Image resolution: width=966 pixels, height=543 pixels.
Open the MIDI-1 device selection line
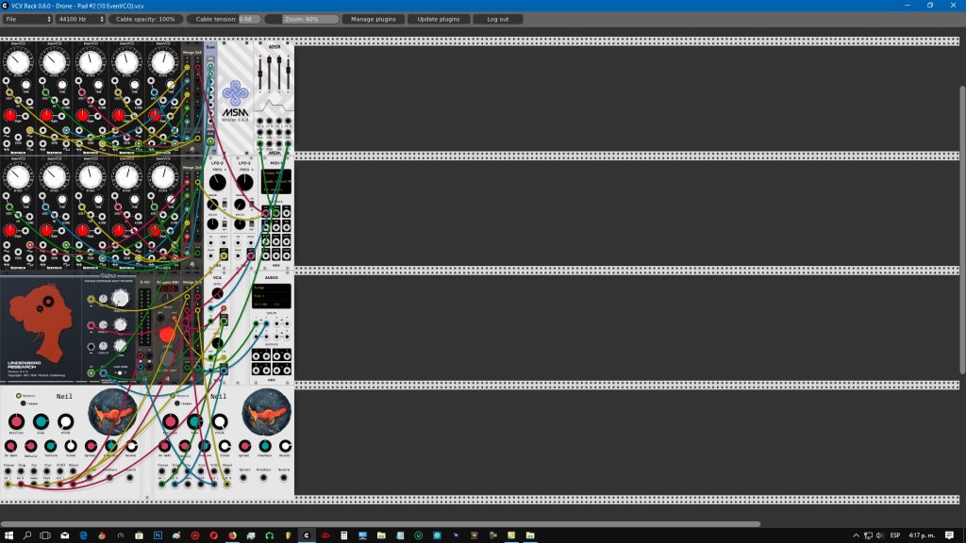tap(276, 182)
